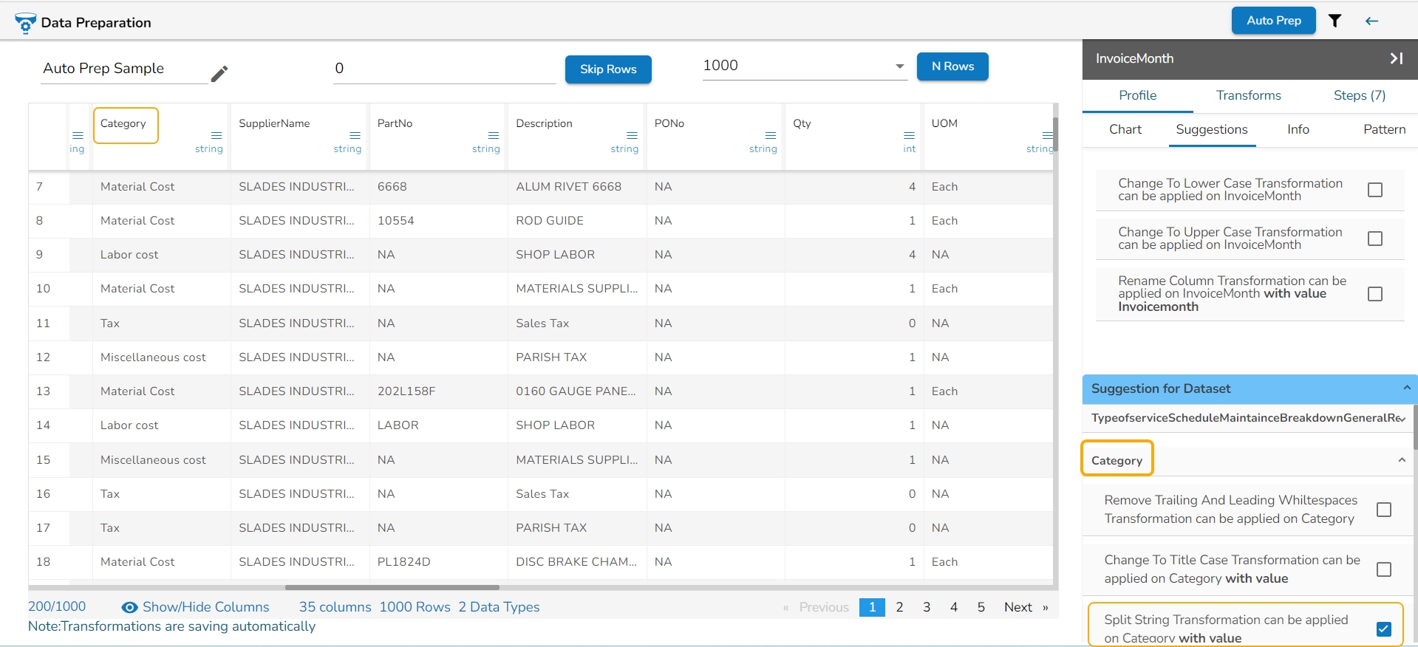Toggle Show/Hide Columns eye icon
This screenshot has height=647, width=1418.
(129, 607)
